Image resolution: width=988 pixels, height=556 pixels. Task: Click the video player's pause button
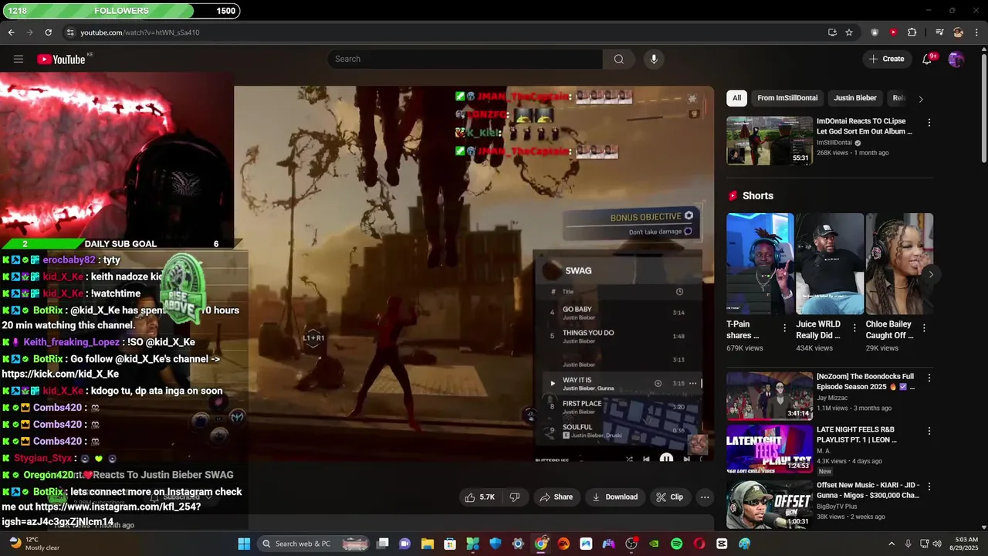[666, 459]
